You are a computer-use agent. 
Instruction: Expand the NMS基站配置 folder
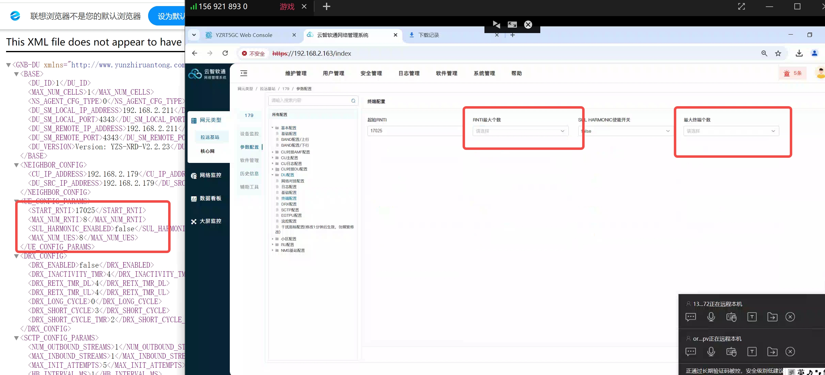273,250
